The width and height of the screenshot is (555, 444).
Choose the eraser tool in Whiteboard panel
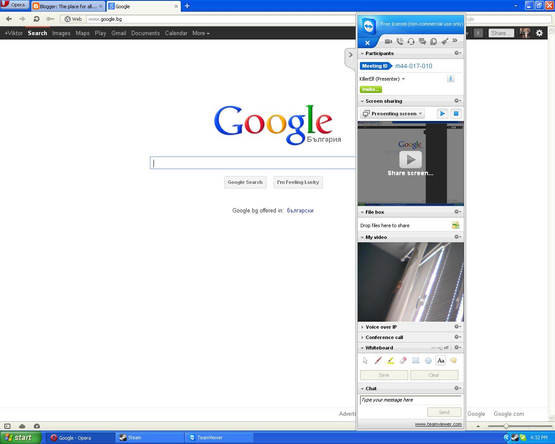point(403,360)
